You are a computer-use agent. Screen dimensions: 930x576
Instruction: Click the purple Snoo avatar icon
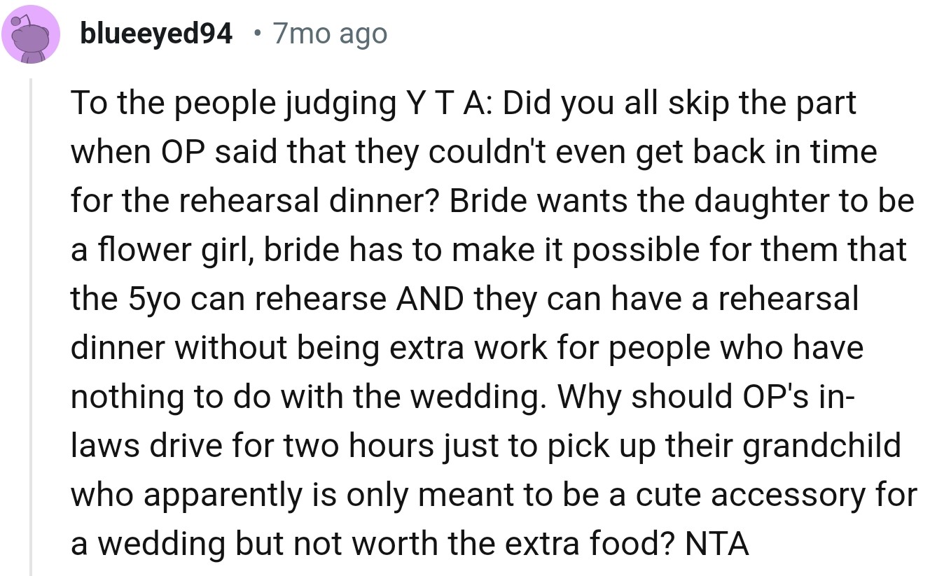(x=30, y=34)
